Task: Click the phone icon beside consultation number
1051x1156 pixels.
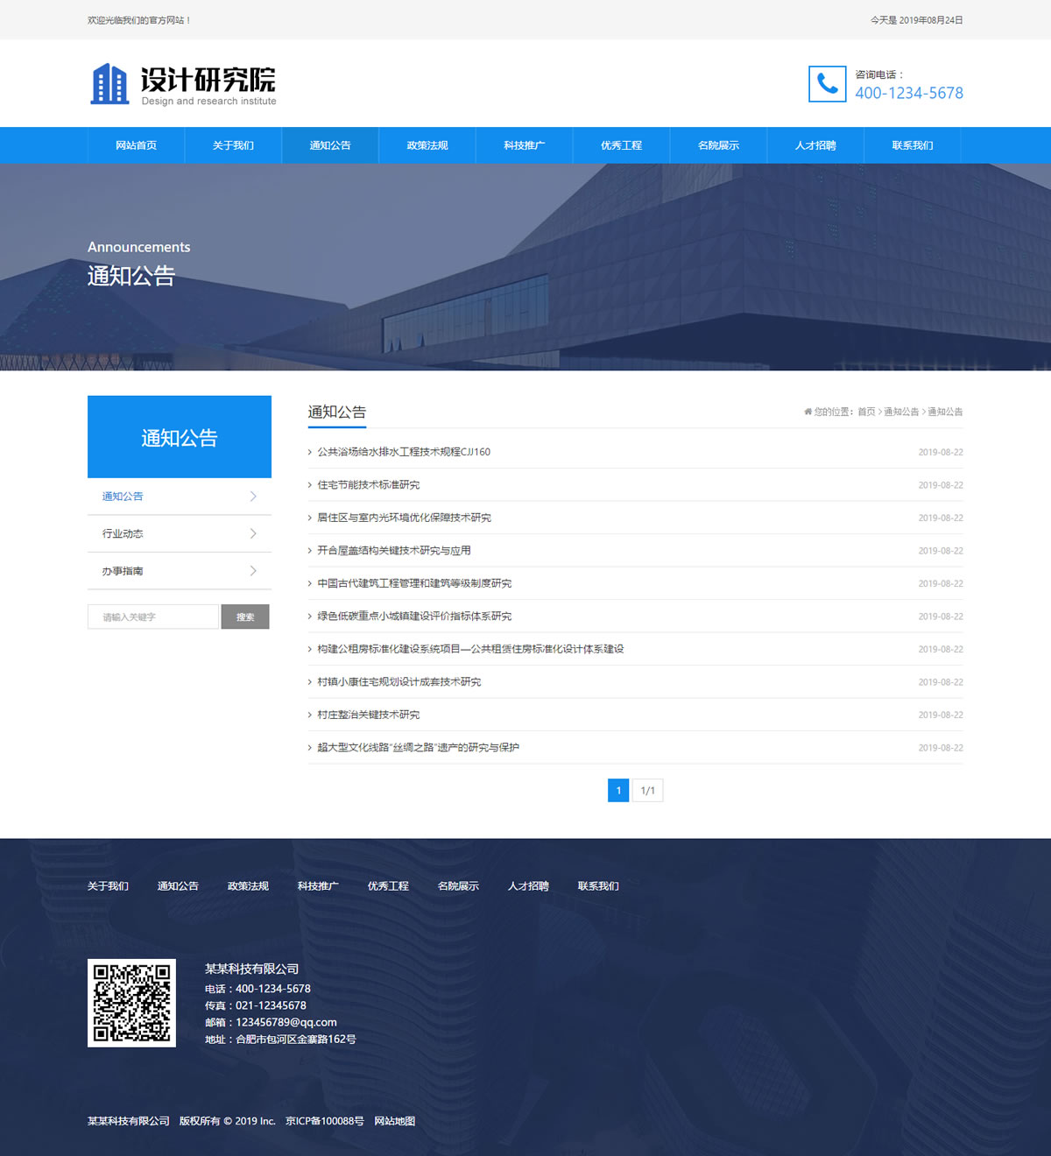Action: [827, 84]
